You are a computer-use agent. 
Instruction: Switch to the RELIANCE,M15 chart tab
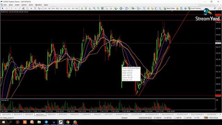tap(182, 114)
